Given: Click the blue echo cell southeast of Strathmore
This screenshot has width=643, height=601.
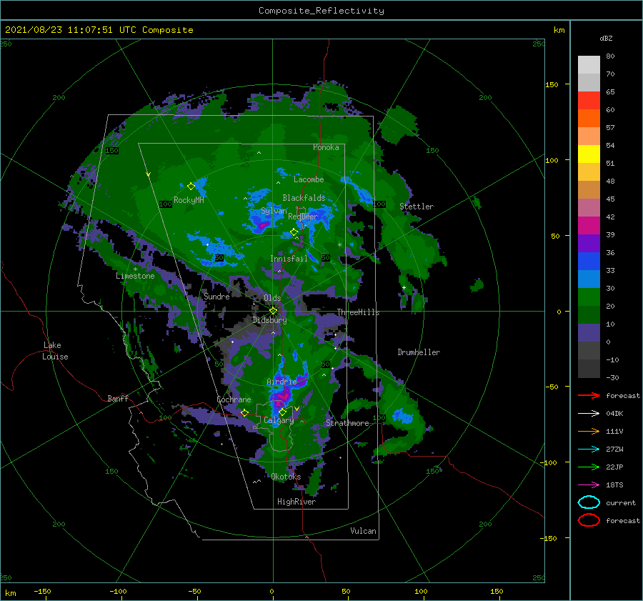Looking at the screenshot, I should click(x=403, y=417).
